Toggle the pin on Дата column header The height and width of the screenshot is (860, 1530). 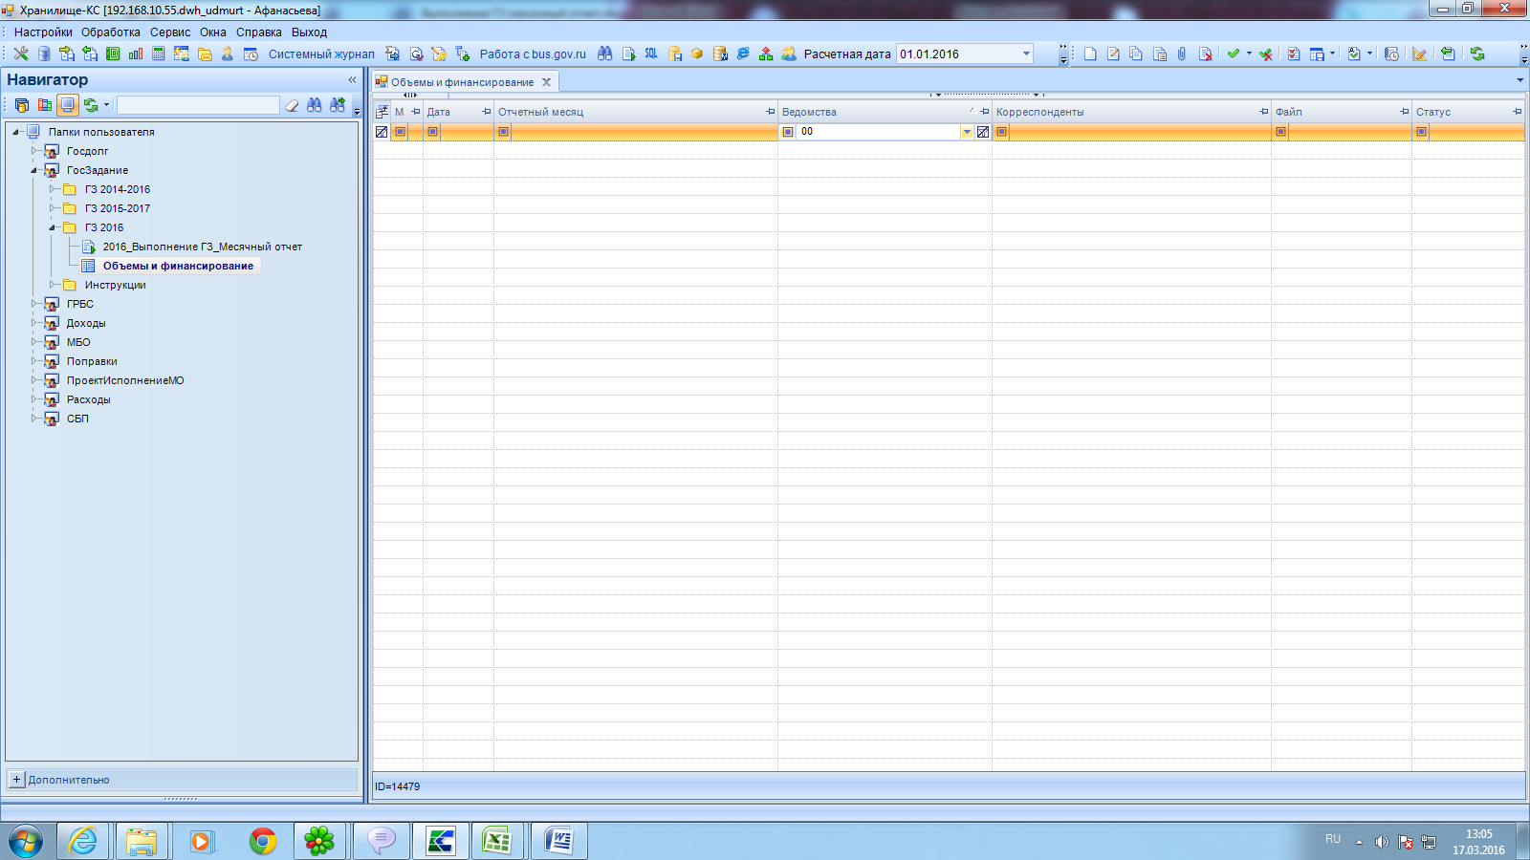[x=486, y=112]
